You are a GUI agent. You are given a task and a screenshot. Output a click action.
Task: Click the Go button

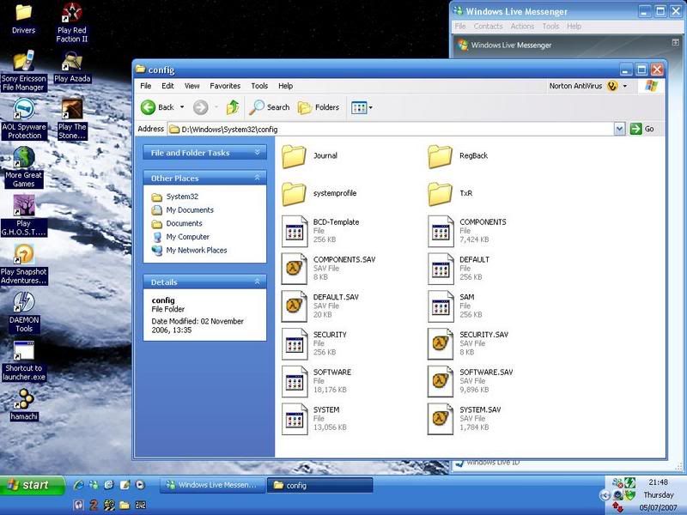(x=642, y=130)
